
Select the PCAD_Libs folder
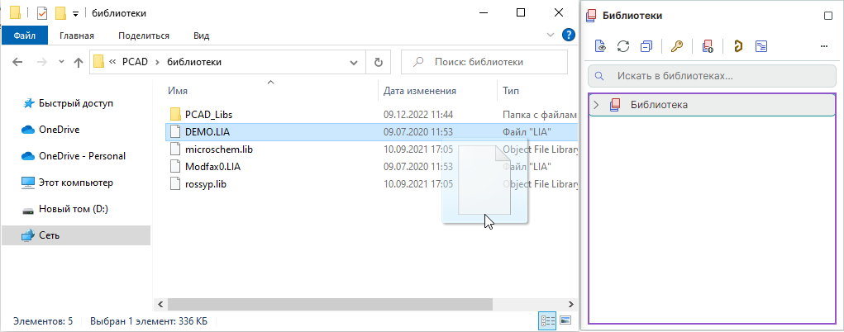tap(208, 115)
